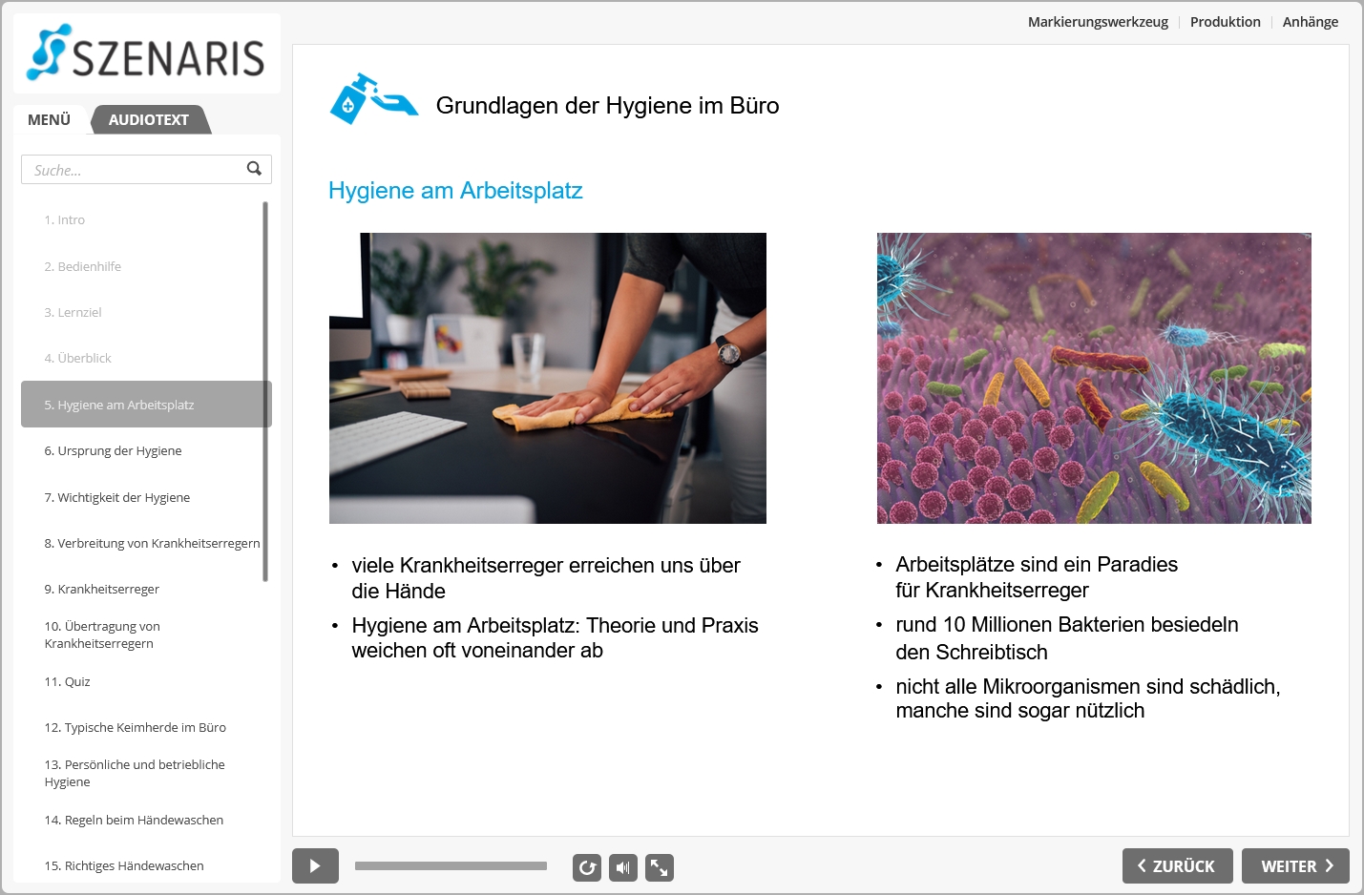
Task: Select menu item 2. Bedienhilfe
Action: click(146, 266)
